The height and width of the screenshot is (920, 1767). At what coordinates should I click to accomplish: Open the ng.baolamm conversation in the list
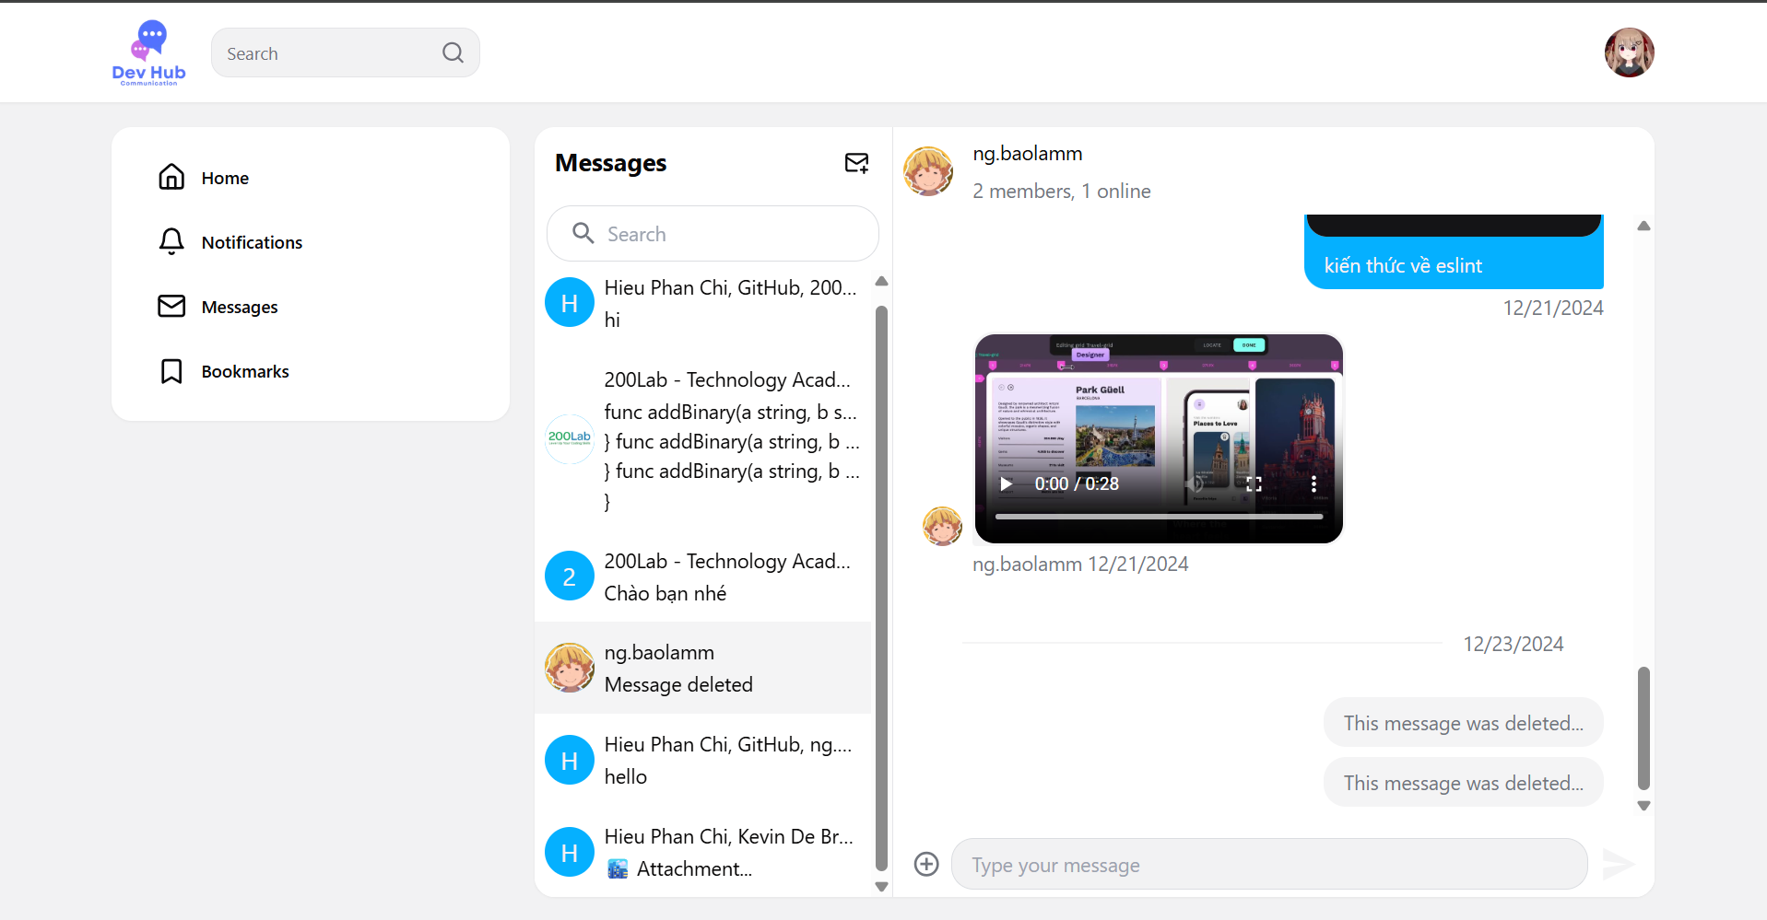pos(703,667)
